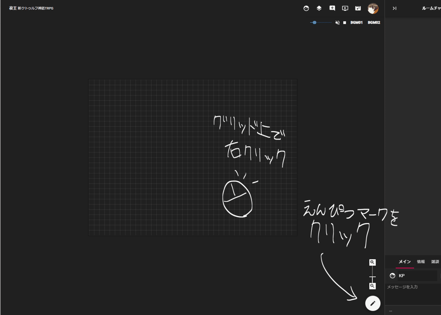Click the grid board field
This screenshot has height=315, width=441.
tap(193, 157)
